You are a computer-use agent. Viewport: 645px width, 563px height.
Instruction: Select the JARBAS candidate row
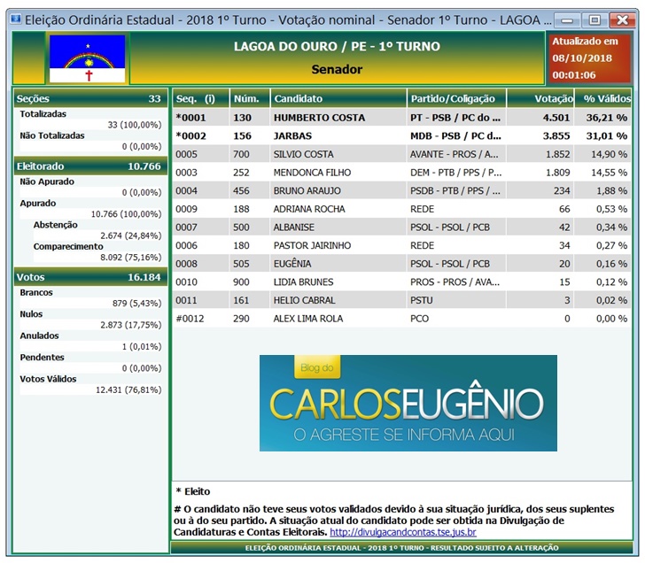click(401, 136)
